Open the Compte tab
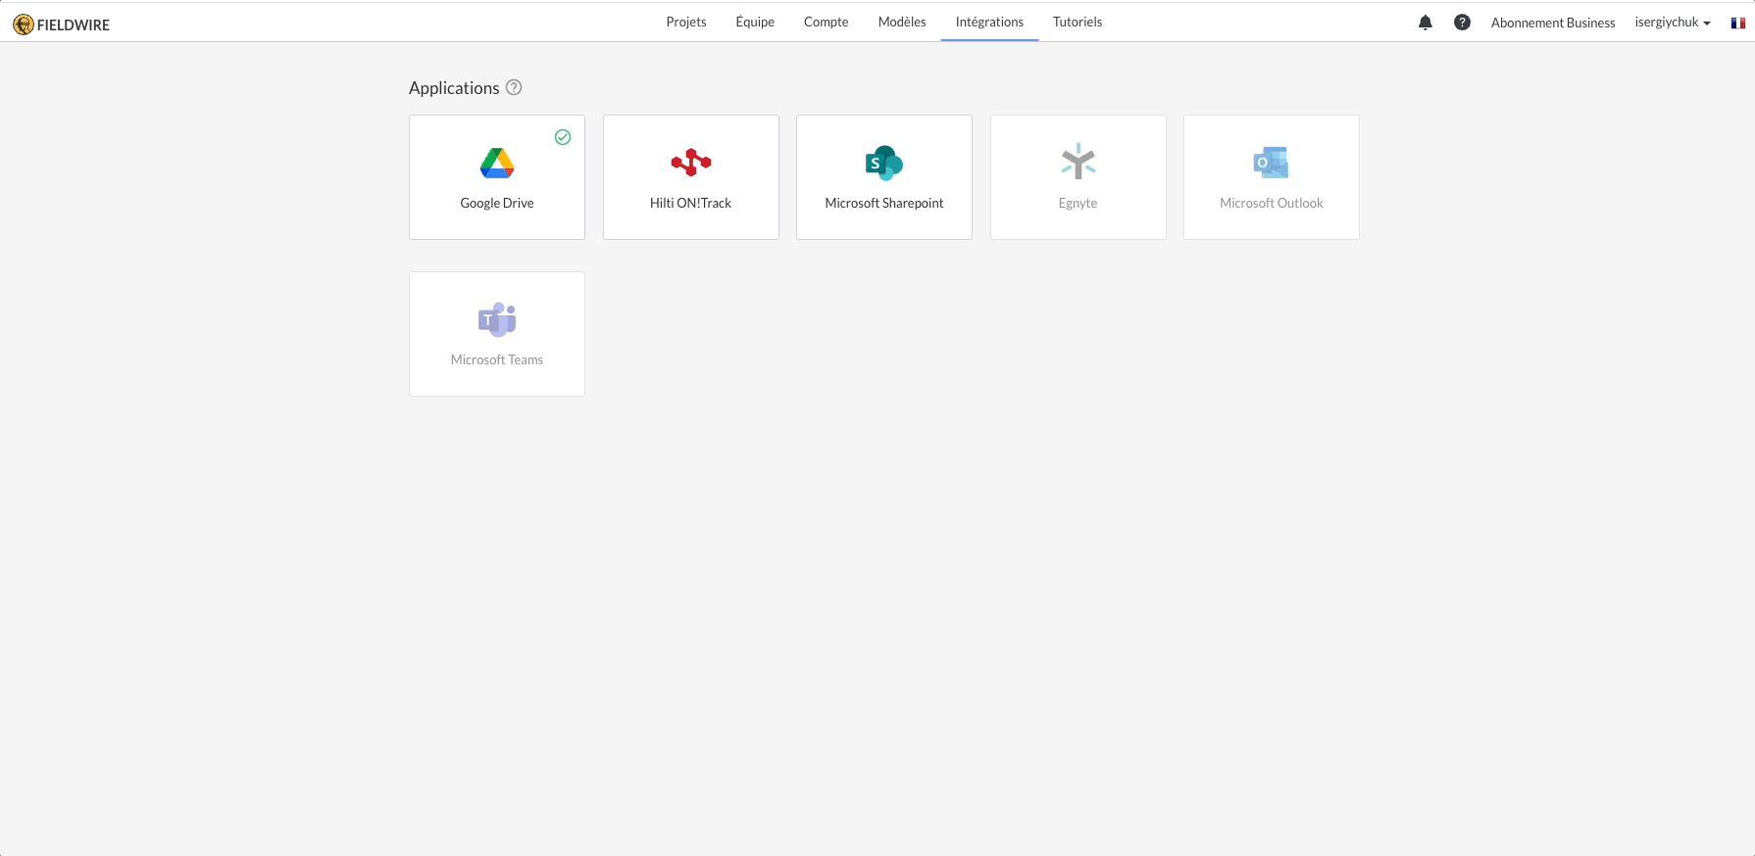The image size is (1755, 856). [827, 22]
